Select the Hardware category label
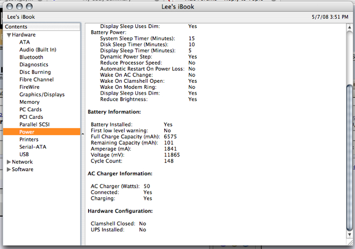The height and width of the screenshot is (249, 355). 24,35
